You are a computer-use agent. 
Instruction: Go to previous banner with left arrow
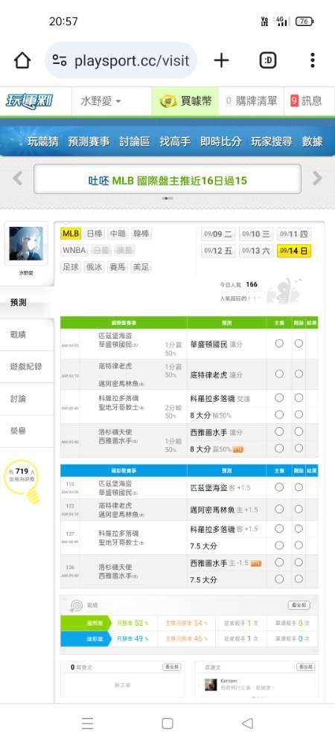click(x=18, y=179)
